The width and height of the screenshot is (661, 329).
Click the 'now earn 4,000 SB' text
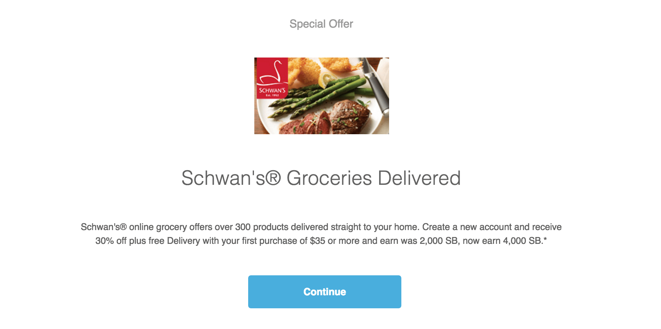pos(502,241)
